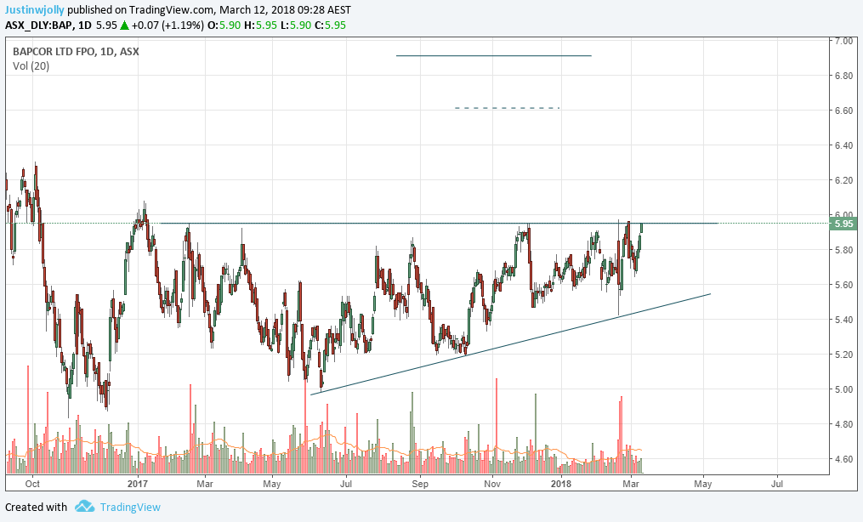Click the first May label after 2017
863x522 pixels.
point(272,484)
